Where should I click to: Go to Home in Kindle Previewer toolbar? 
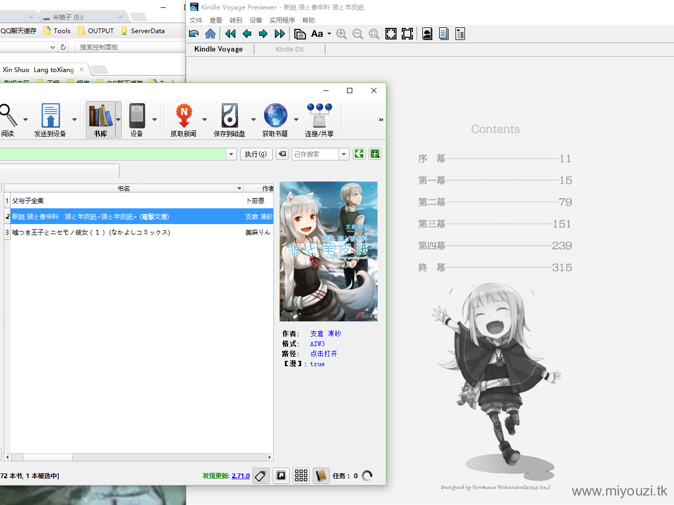coord(210,34)
